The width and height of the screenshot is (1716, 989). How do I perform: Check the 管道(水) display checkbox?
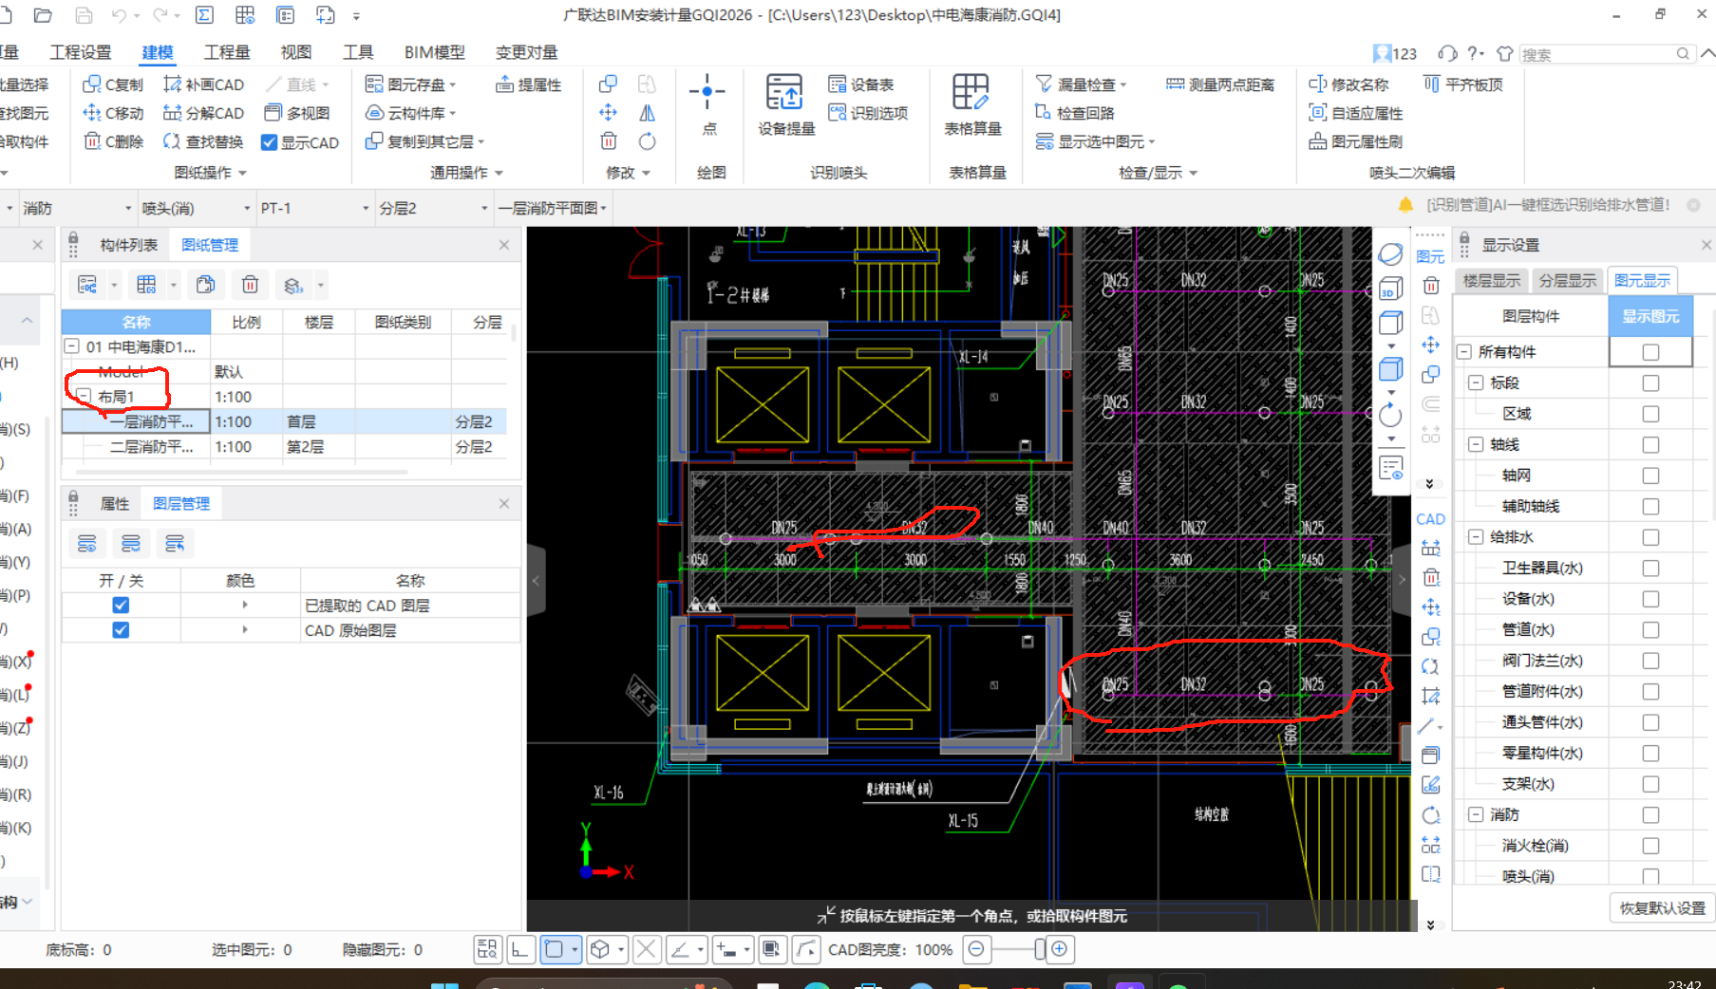coord(1650,630)
